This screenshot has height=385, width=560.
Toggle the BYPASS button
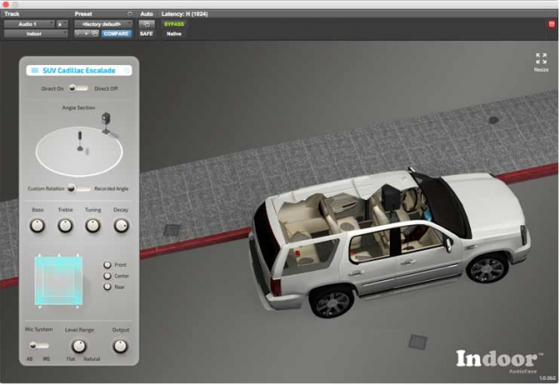[174, 24]
